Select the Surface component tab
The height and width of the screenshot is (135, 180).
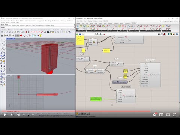pos(100,23)
